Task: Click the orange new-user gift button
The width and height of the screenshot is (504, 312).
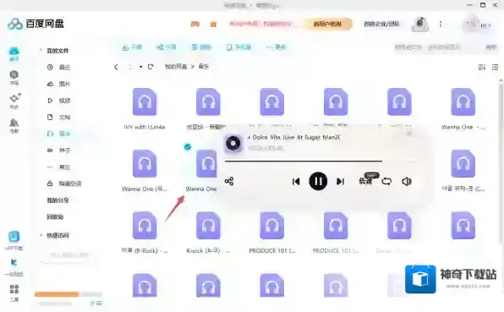Action: pos(327,25)
